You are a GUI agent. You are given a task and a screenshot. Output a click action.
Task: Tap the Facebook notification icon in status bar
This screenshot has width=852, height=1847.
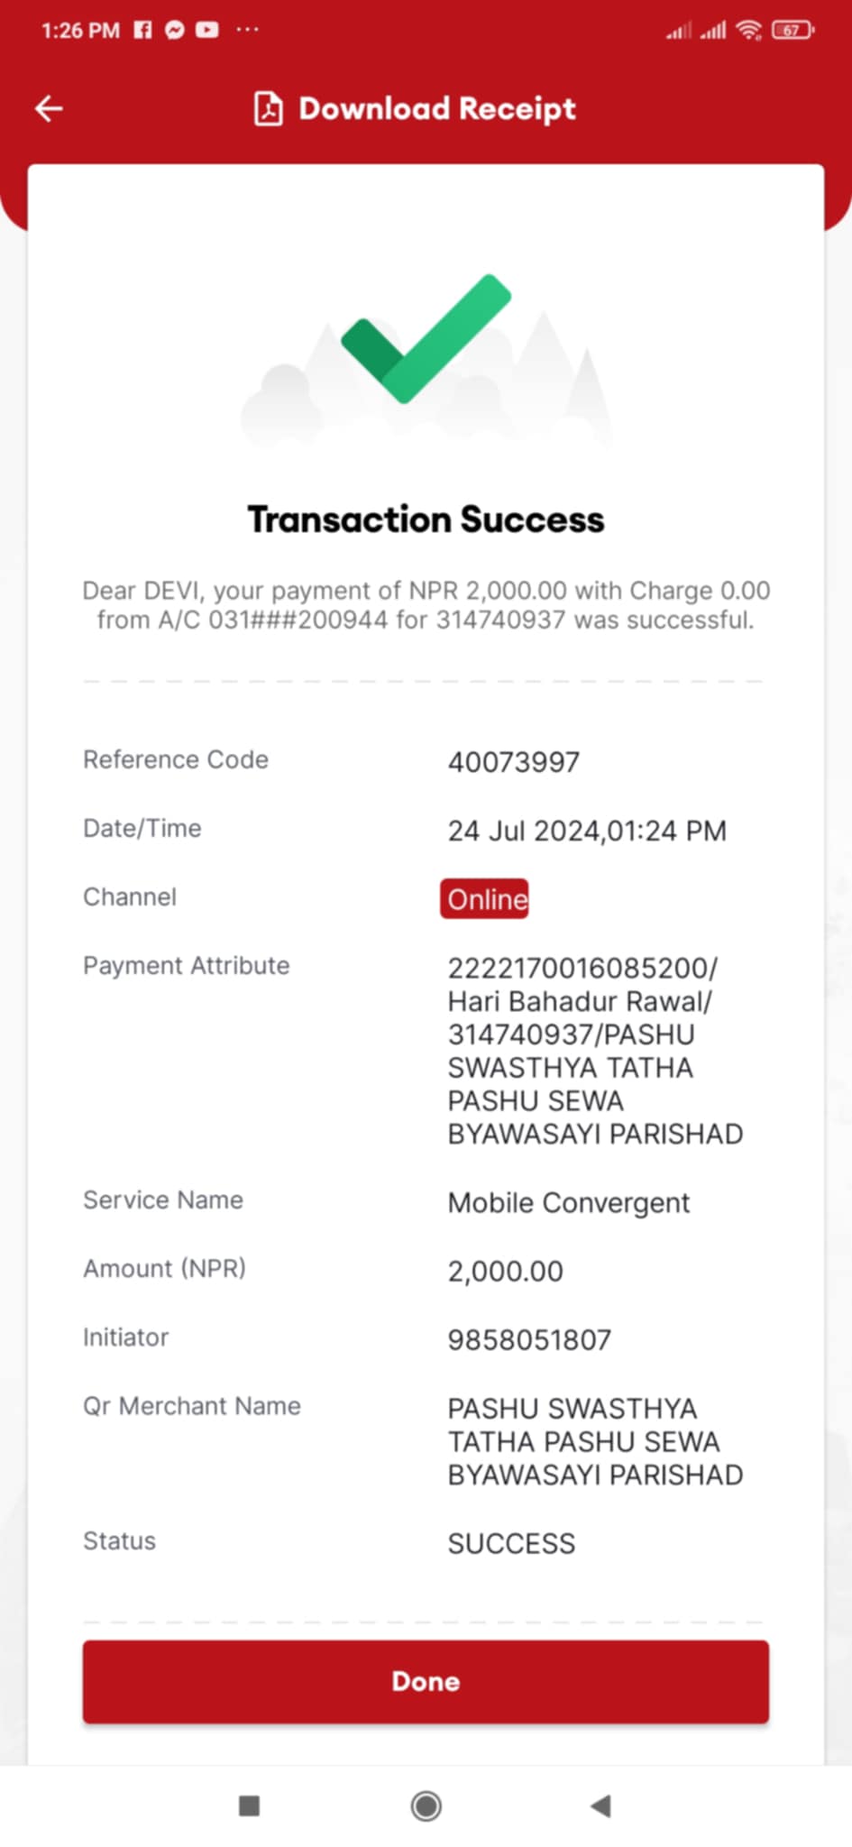click(x=142, y=30)
